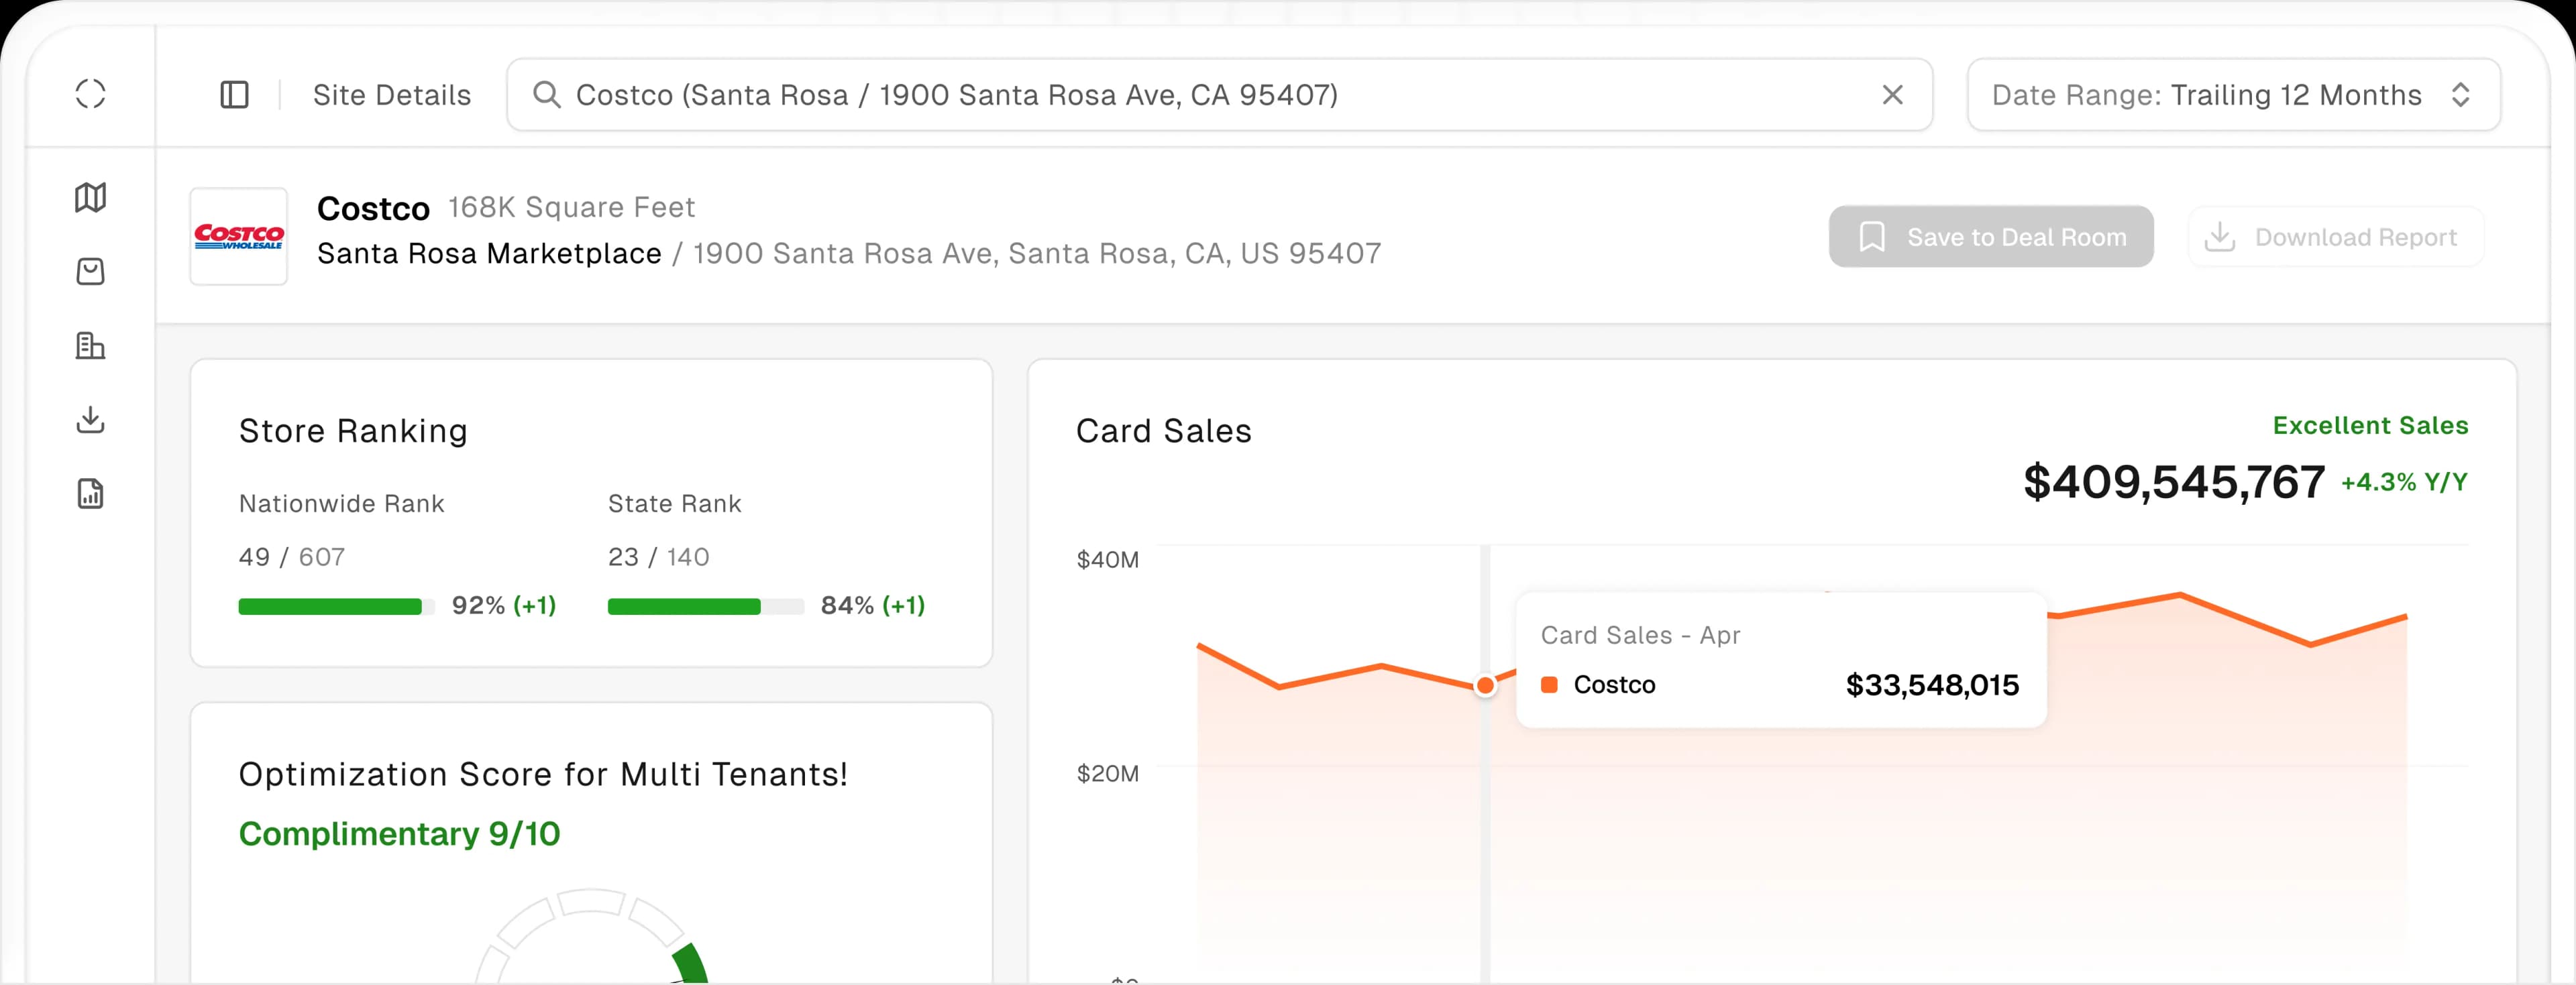Click Download Report button
The height and width of the screenshot is (985, 2576).
point(2335,237)
